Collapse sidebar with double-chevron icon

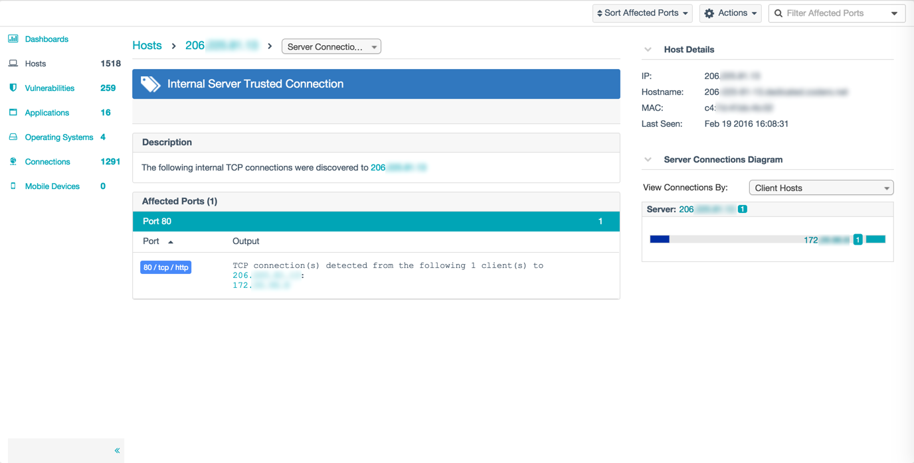tap(117, 450)
